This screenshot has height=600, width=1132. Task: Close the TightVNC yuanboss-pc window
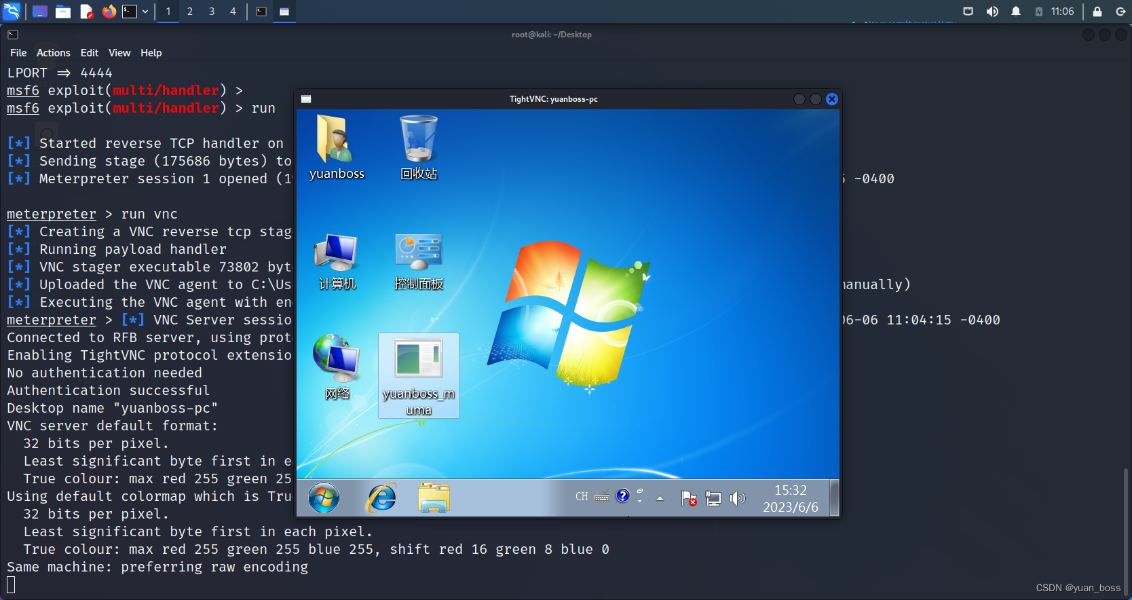(x=832, y=99)
